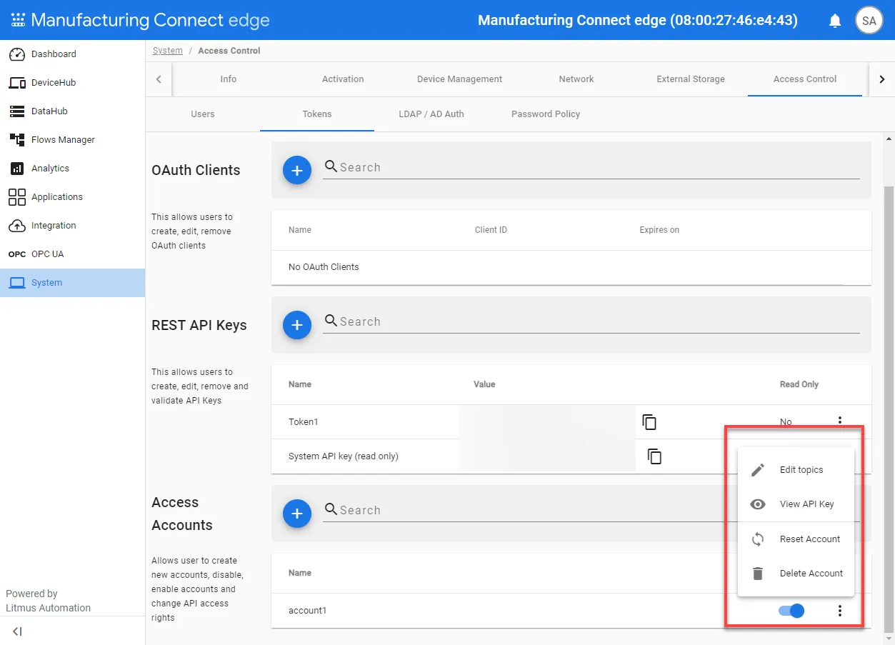The image size is (895, 645).
Task: Disable account1 with the toggle switch
Action: click(x=791, y=611)
